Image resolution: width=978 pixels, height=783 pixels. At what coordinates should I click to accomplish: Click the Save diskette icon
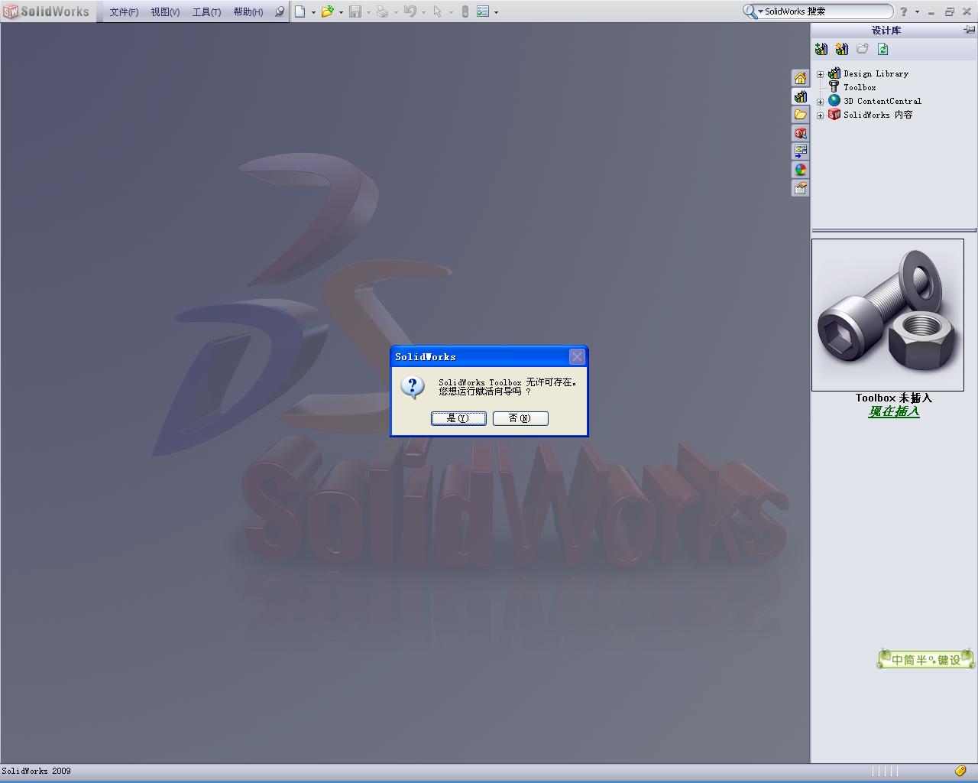pyautogui.click(x=355, y=11)
